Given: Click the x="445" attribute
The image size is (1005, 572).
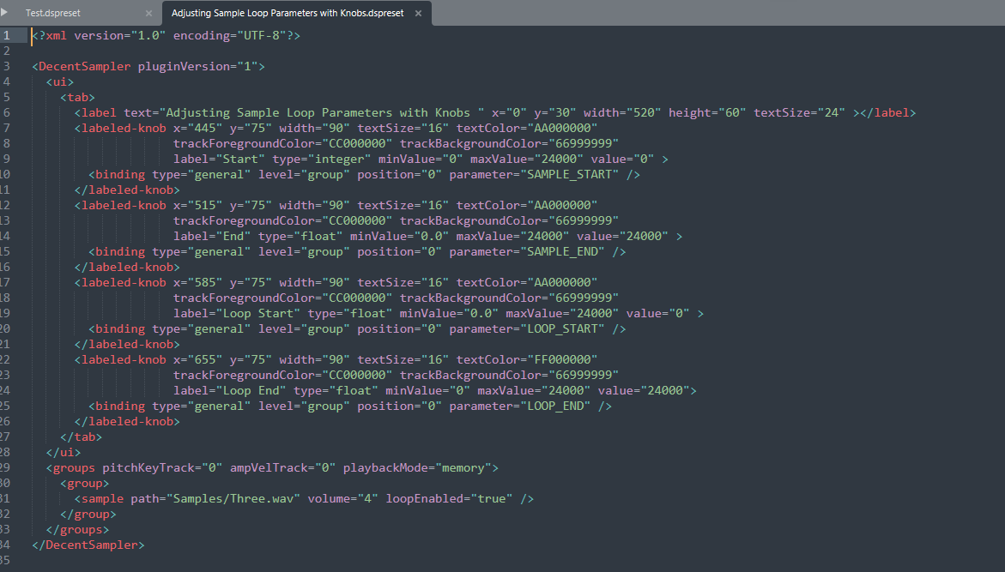Looking at the screenshot, I should (x=197, y=128).
